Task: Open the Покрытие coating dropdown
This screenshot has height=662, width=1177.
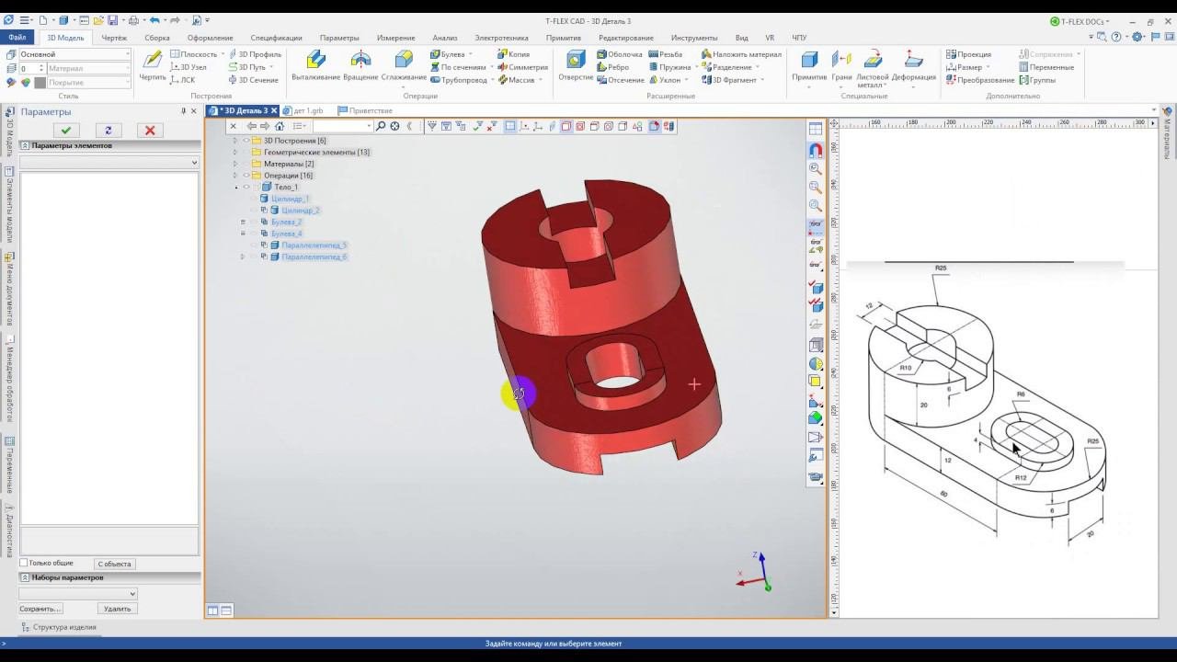Action: click(x=127, y=82)
